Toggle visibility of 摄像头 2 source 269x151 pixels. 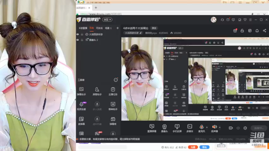coord(78,40)
